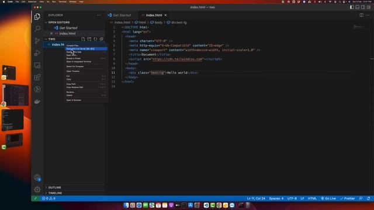Split the editor to the right

click(x=362, y=15)
